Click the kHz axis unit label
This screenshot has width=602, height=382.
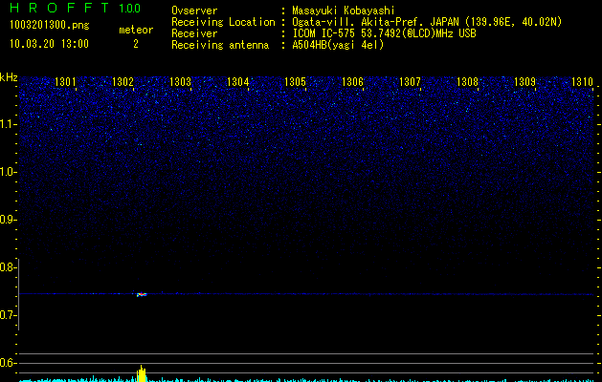click(9, 77)
